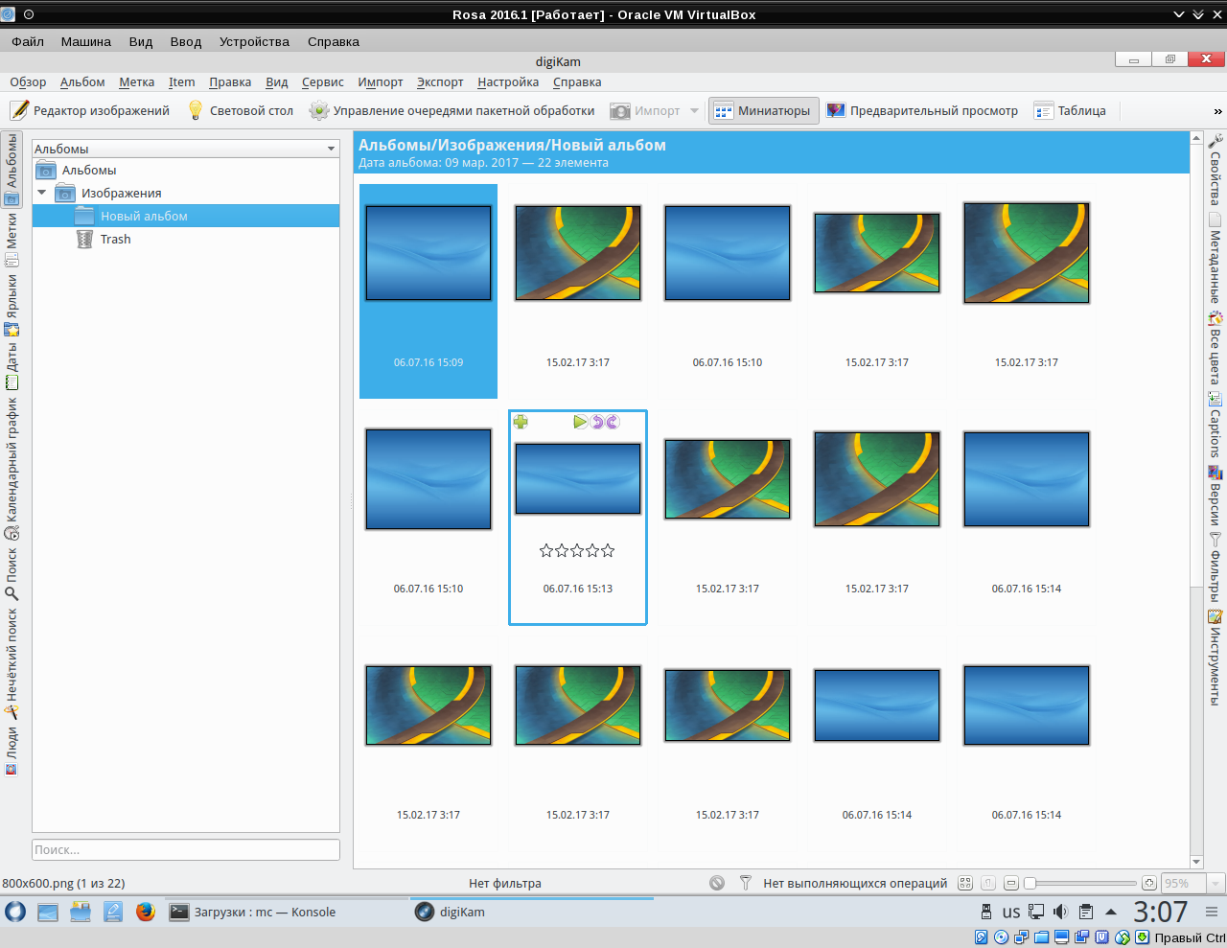The width and height of the screenshot is (1227, 948).
Task: Click the rotate right icon on hovered thumbnail
Action: tap(613, 422)
